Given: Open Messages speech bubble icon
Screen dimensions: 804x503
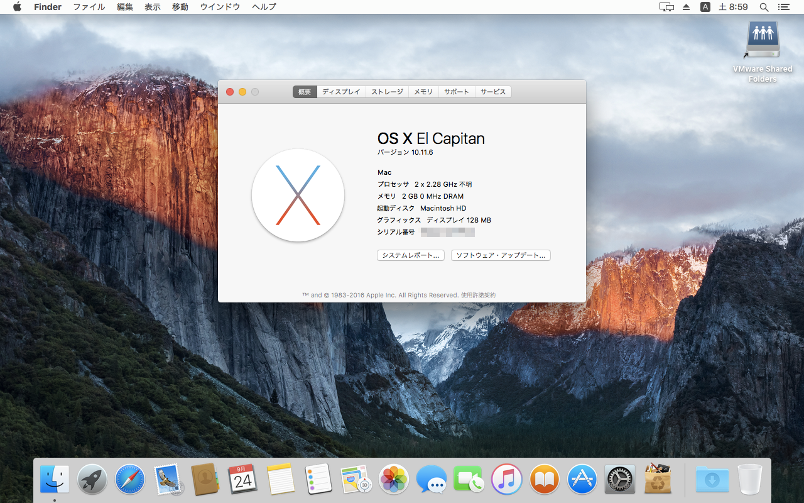Looking at the screenshot, I should click(x=432, y=480).
